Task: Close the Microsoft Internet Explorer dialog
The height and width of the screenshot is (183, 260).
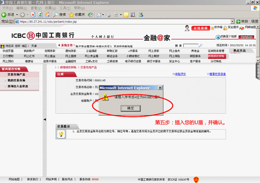Action: coord(160,88)
